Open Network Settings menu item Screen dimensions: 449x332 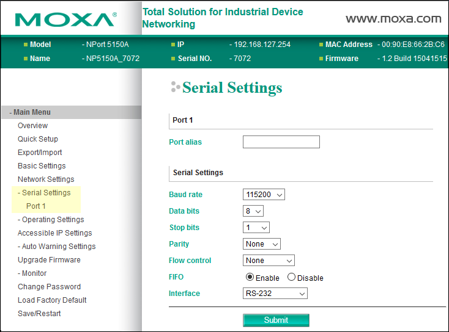point(46,179)
